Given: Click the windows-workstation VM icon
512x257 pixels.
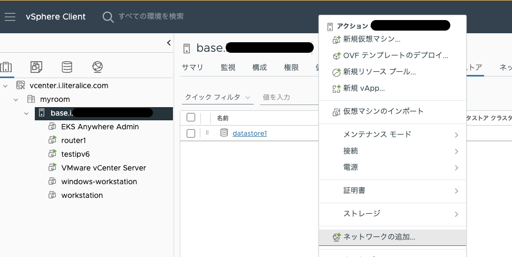Looking at the screenshot, I should 52,181.
